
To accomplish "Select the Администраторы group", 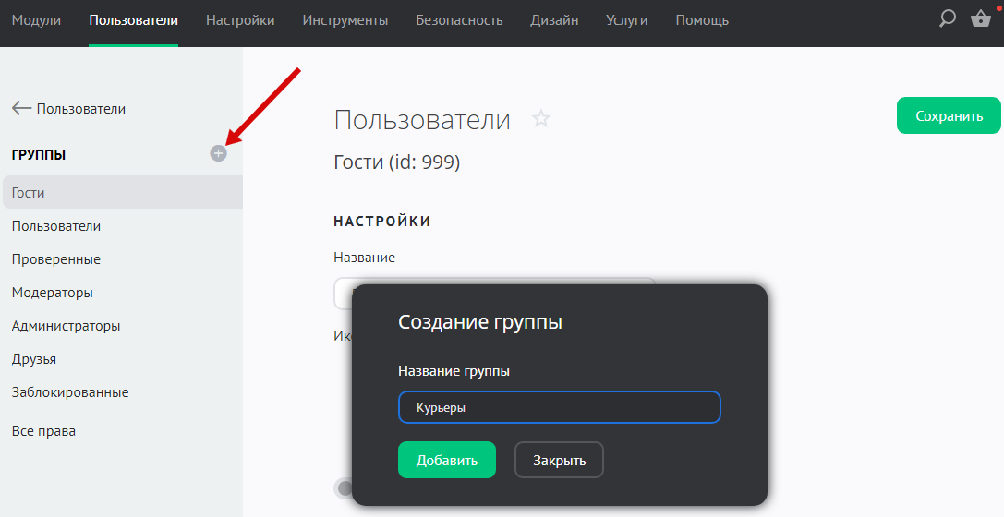I will pyautogui.click(x=66, y=326).
